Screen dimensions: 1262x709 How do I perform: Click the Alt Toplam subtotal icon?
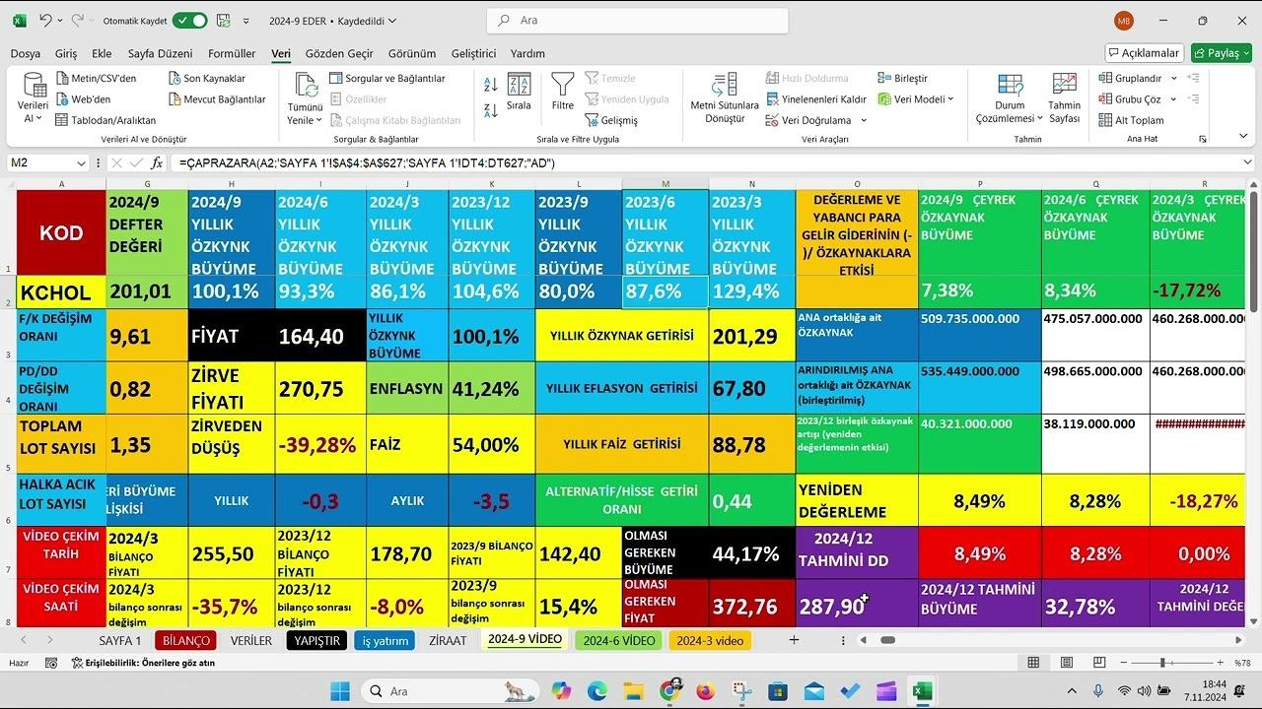pos(1106,120)
